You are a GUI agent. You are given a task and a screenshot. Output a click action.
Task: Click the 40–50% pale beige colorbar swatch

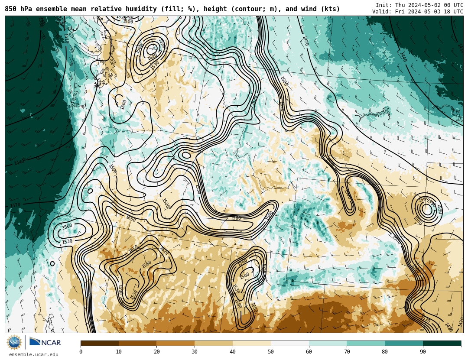coord(252,343)
